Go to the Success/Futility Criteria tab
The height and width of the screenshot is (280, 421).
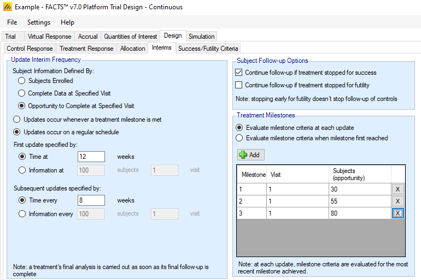(208, 49)
